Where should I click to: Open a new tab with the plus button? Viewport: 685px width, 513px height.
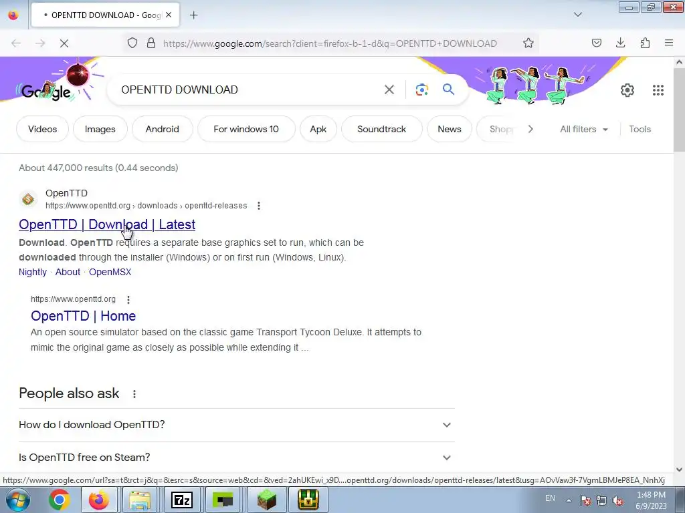tap(193, 15)
